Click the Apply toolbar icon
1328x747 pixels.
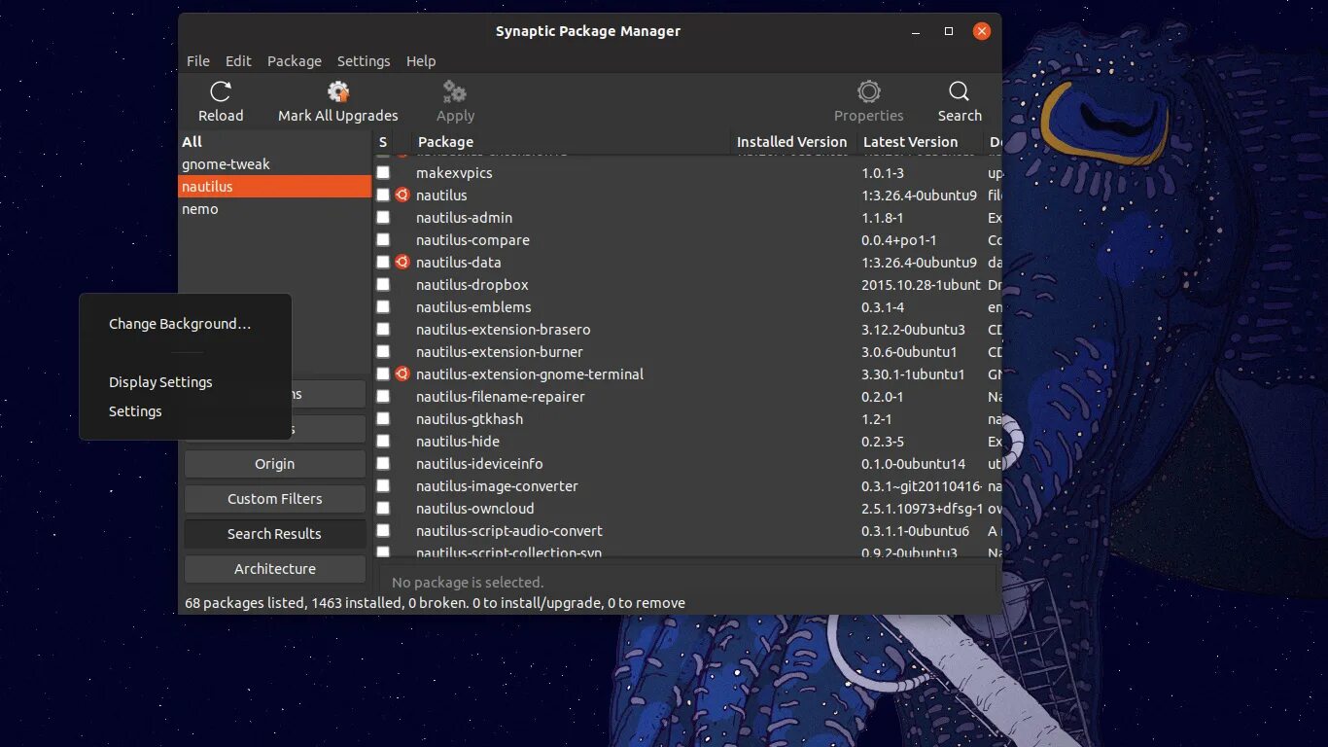455,92
